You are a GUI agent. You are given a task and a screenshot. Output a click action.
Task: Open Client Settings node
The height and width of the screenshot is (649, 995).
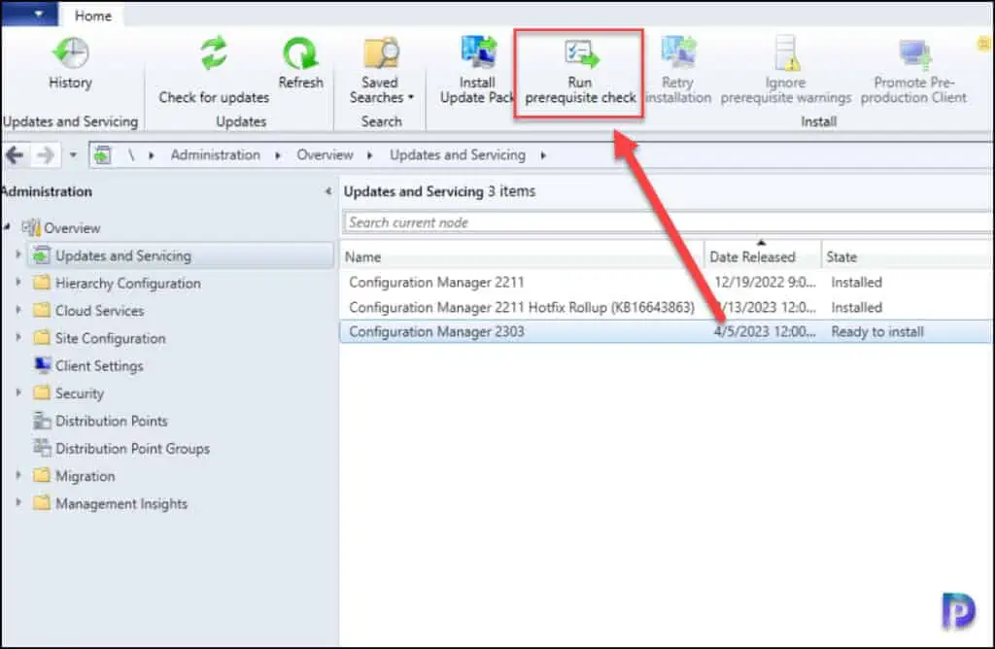pos(99,366)
